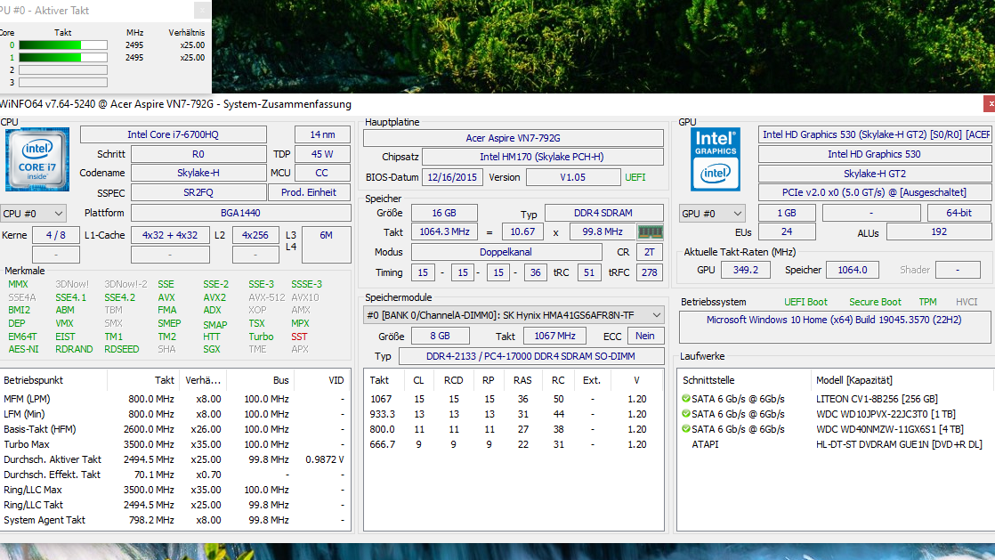Image resolution: width=995 pixels, height=560 pixels.
Task: Click the Intel Core i7-6700HQ name field
Action: 174,134
